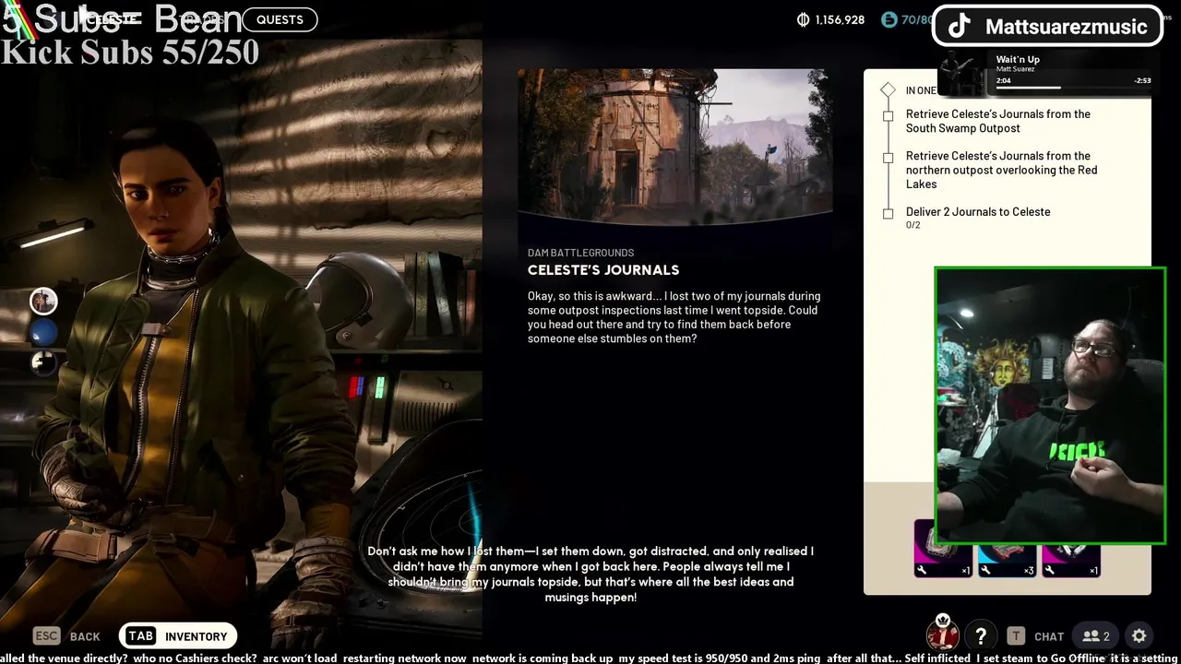Check the Deliver 2 Journals objective box

(888, 213)
